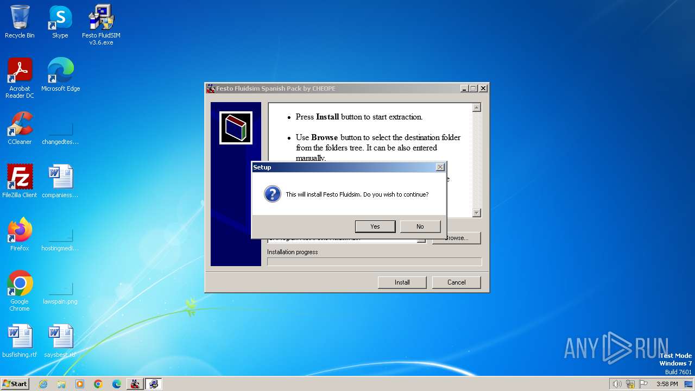The image size is (695, 391).
Task: Select the Skype desktop shortcut
Action: coord(60,22)
